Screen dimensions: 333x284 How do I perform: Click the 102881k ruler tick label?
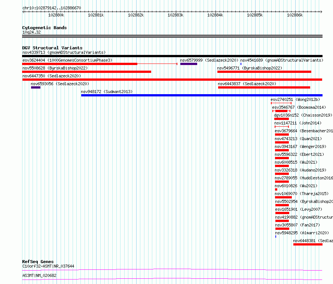(96, 15)
